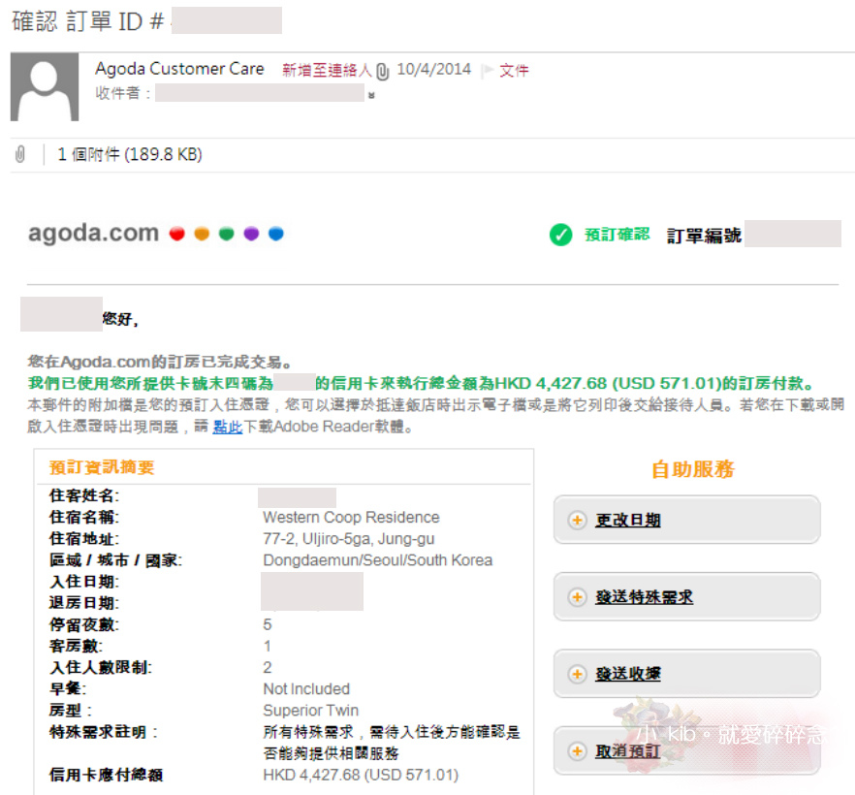This screenshot has height=795, width=855.
Task: Click the plus icon beside 更改日期
Action: pos(577,521)
